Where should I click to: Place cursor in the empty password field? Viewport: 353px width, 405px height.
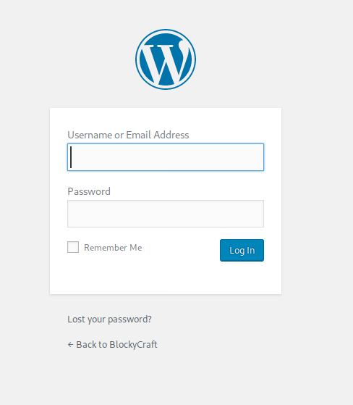[166, 214]
